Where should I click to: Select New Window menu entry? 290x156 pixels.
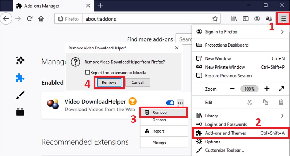point(241,58)
